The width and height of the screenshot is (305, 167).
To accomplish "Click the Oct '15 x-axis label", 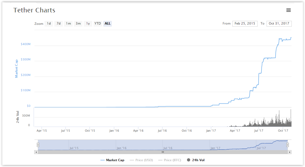I will (x=90, y=131).
